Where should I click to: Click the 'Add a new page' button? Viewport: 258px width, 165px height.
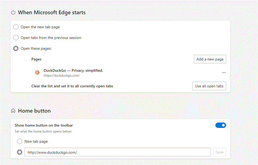(210, 59)
